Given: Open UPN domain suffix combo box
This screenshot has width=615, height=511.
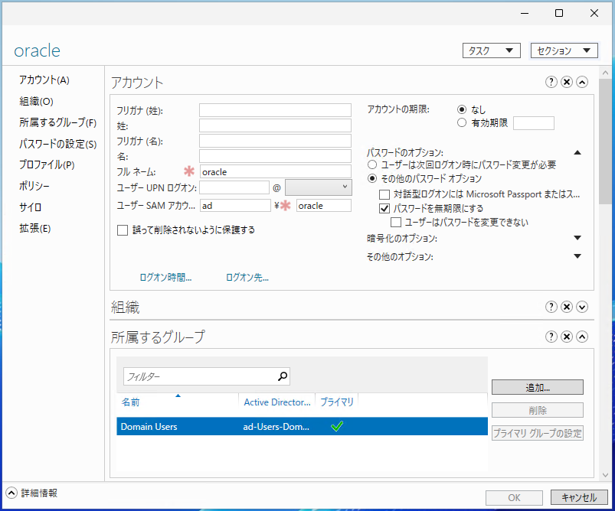Looking at the screenshot, I should pos(317,187).
